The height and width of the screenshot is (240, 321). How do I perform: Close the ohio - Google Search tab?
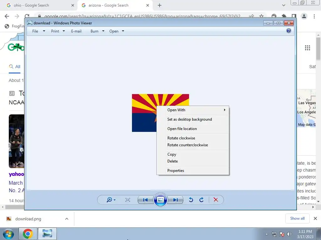pyautogui.click(x=73, y=5)
